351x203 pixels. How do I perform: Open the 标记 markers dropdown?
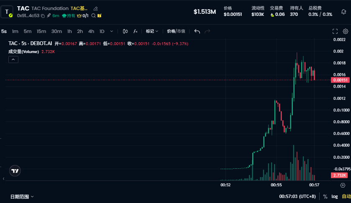pyautogui.click(x=152, y=31)
